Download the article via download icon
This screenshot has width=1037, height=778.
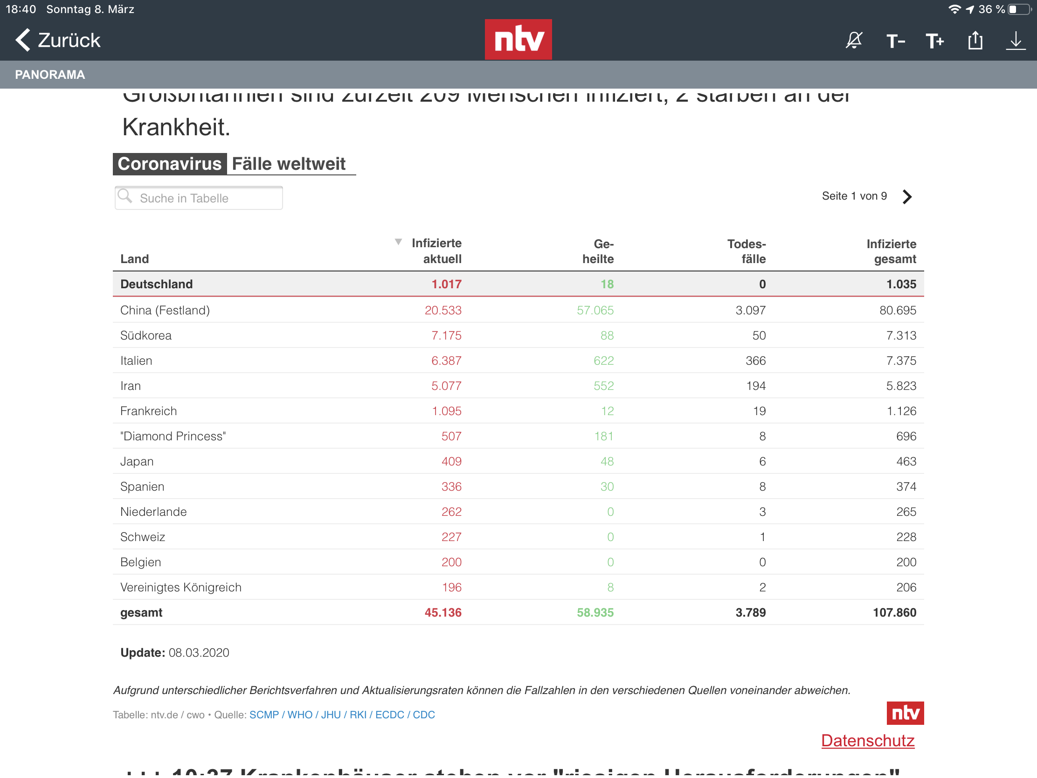[1016, 41]
